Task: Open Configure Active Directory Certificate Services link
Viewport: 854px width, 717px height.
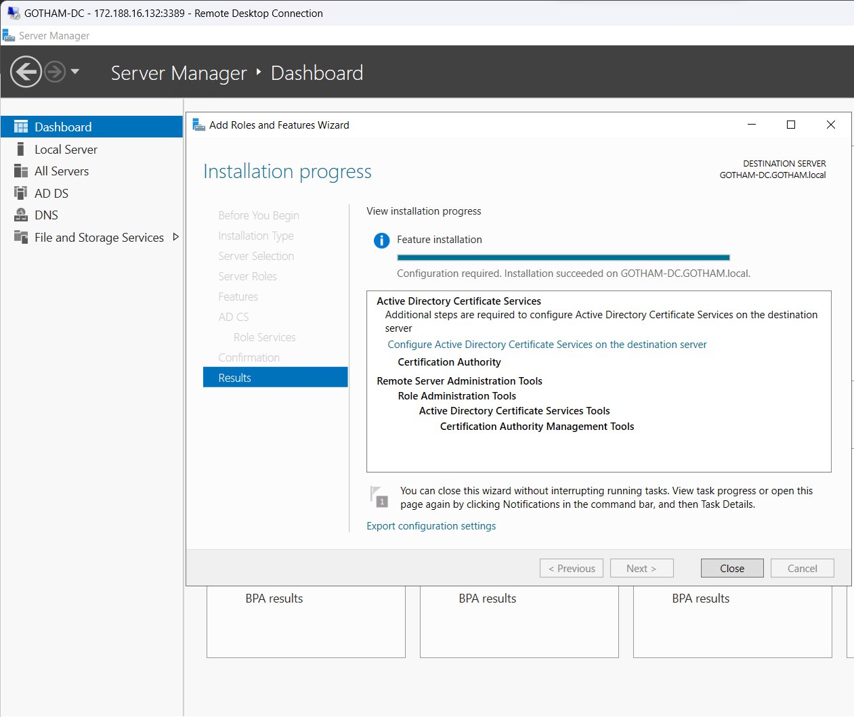Action: [547, 345]
